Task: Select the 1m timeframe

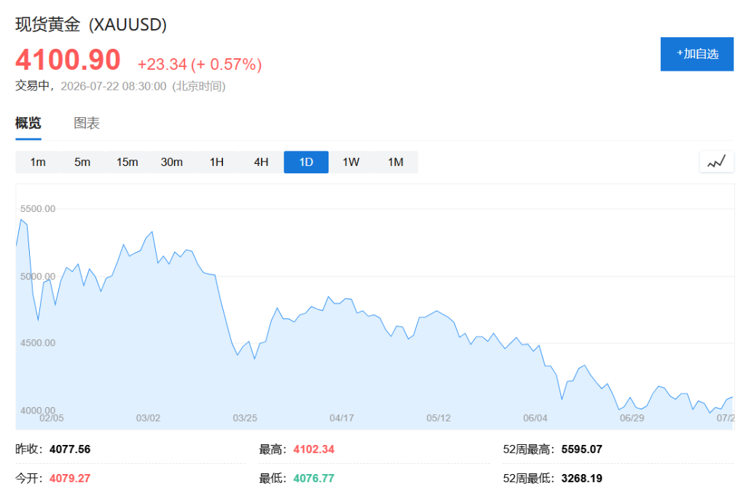Action: click(38, 162)
